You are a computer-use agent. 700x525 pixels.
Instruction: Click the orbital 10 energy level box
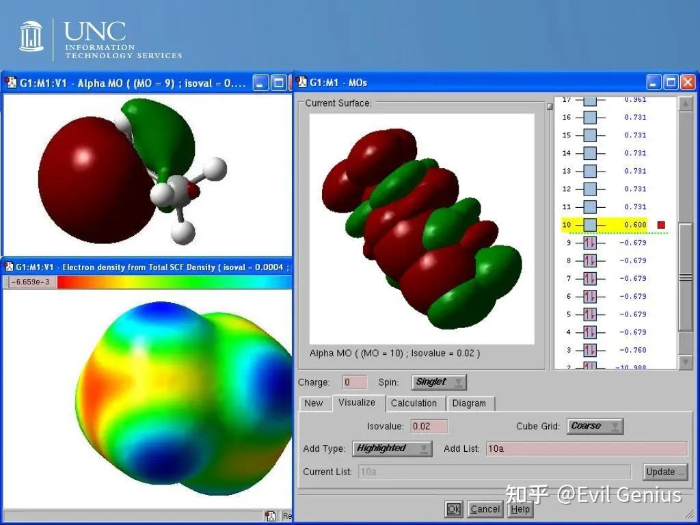click(x=590, y=224)
